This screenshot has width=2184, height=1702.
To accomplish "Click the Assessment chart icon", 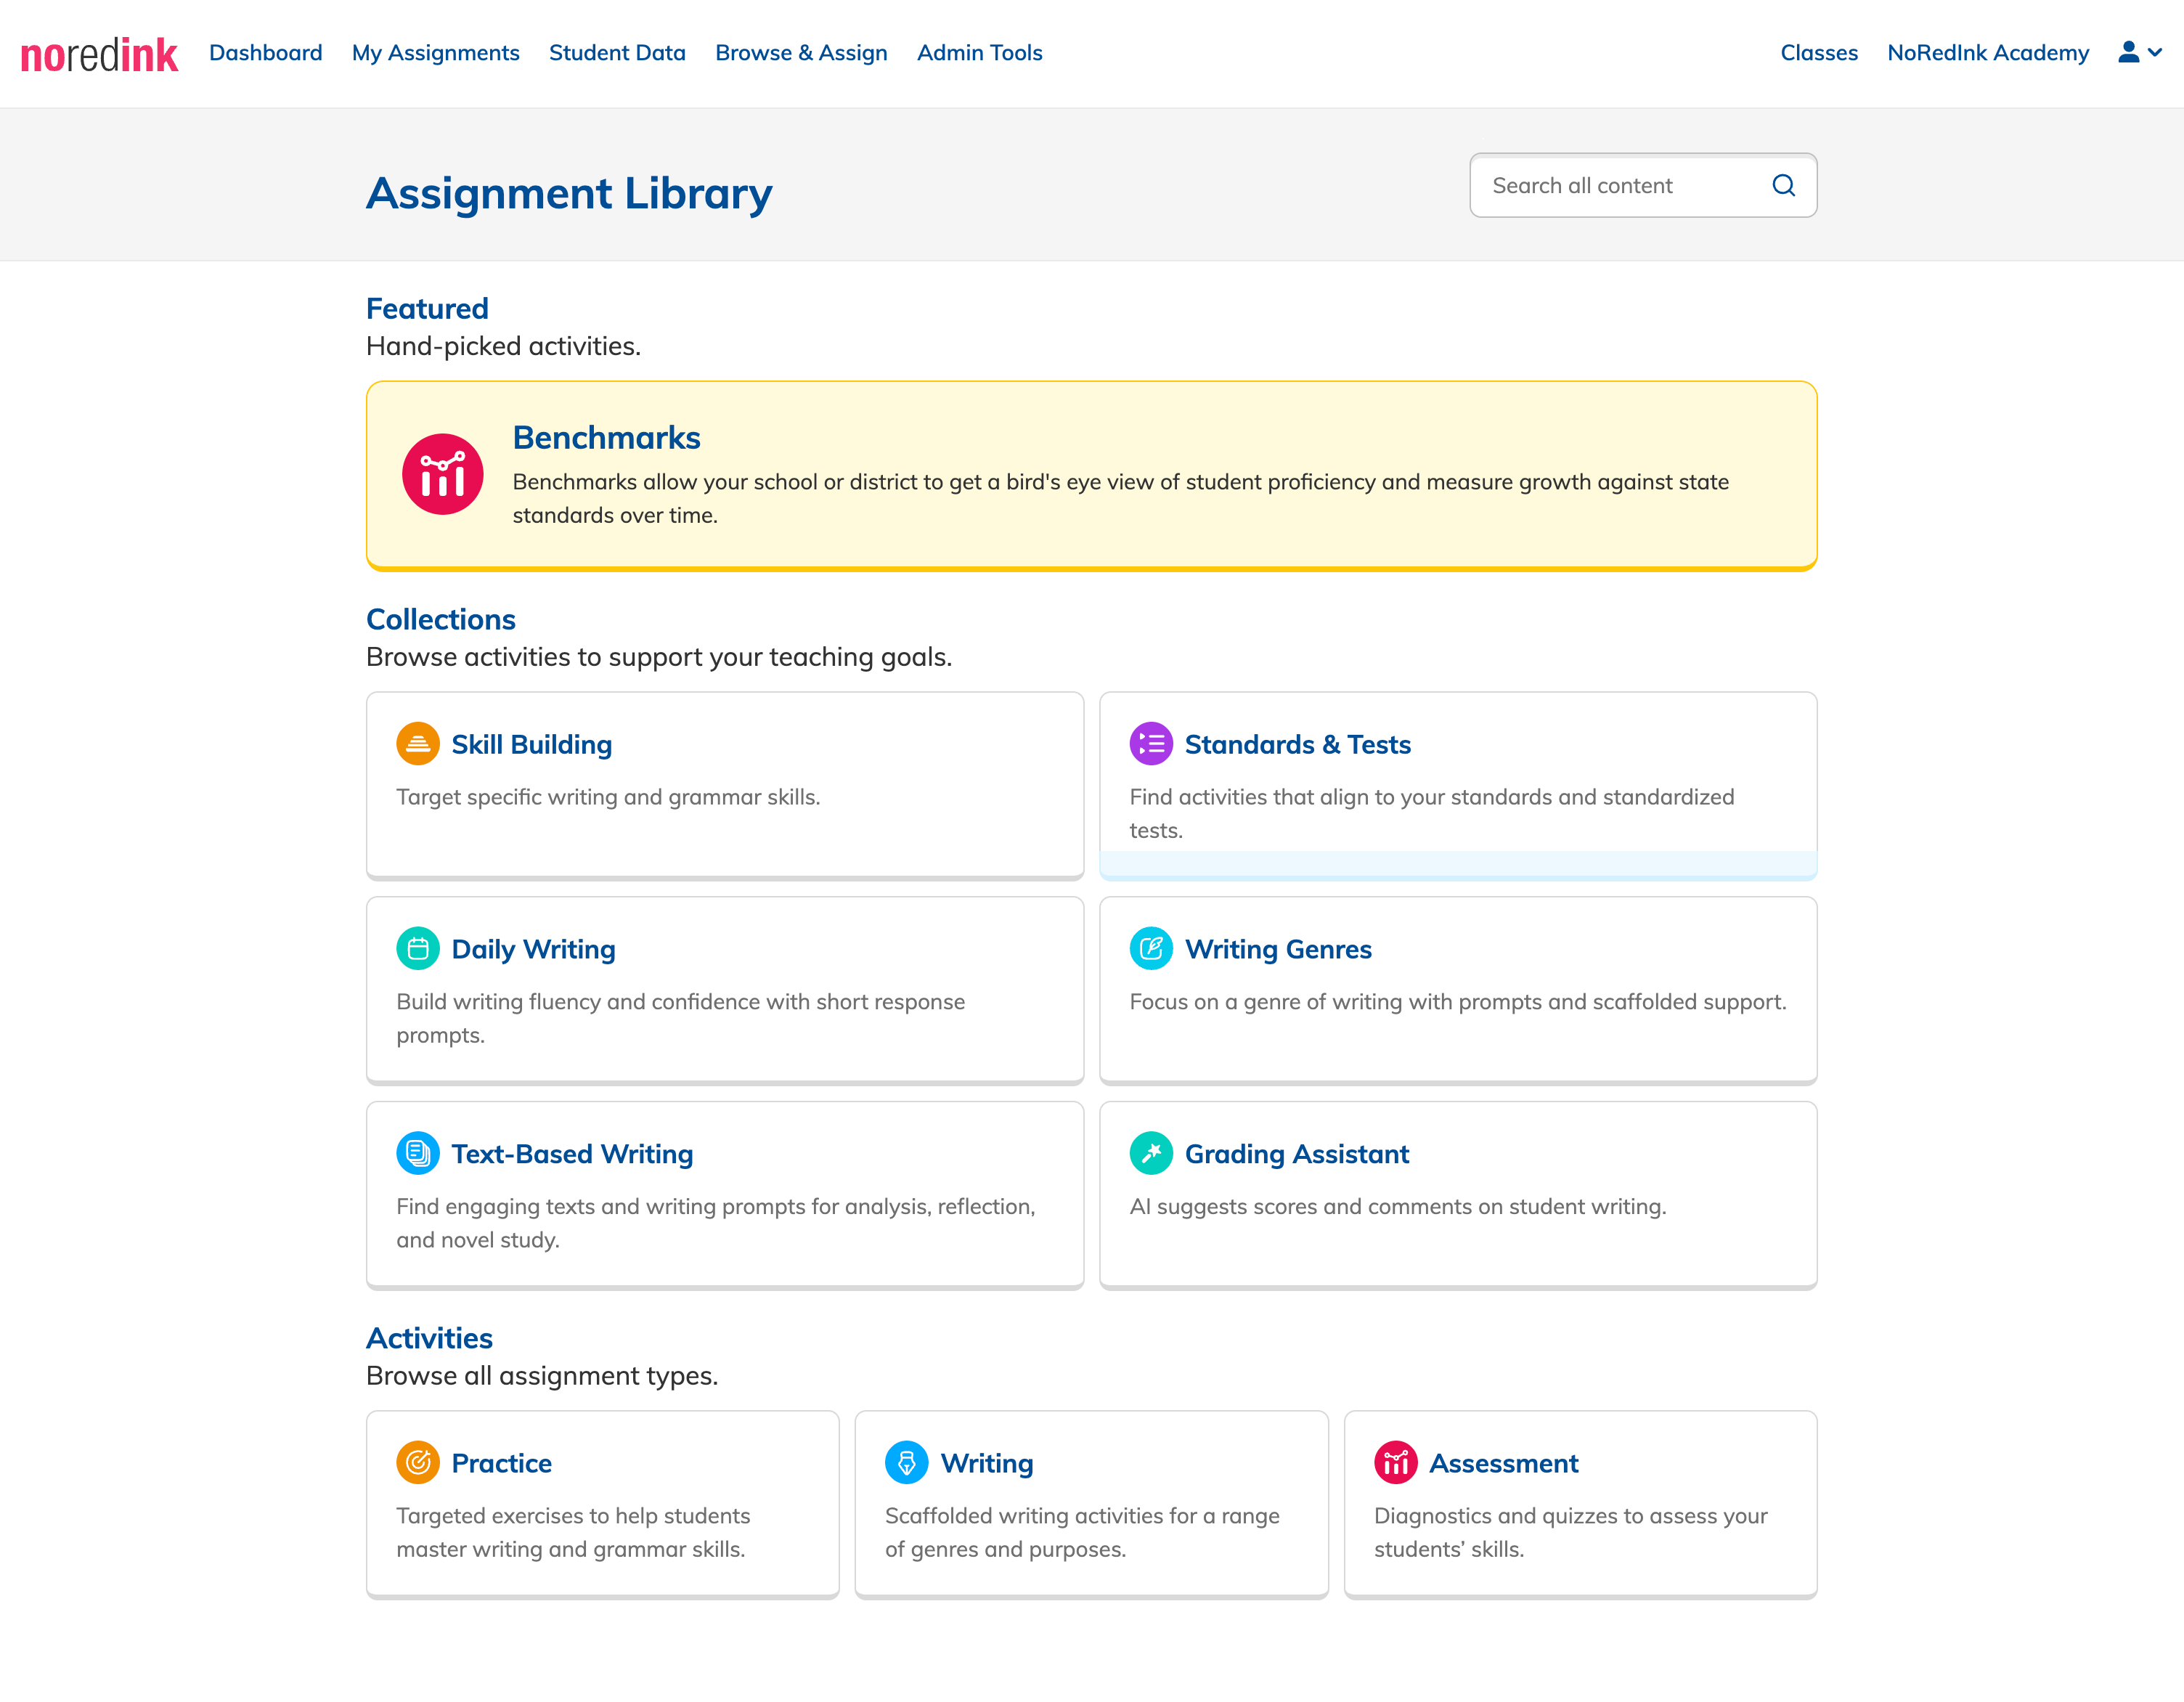I will [1395, 1463].
